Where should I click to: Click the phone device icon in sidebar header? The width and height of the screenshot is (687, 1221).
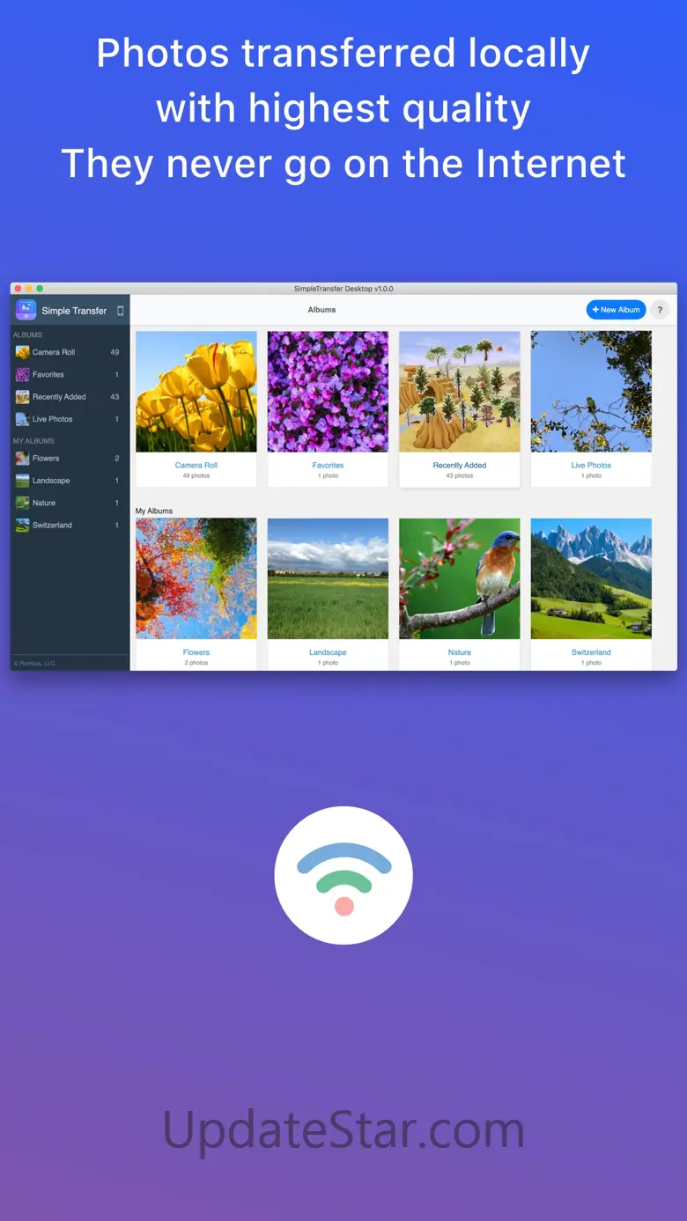tap(121, 311)
